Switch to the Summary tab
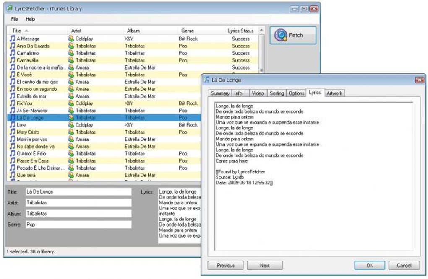This screenshot has width=428, height=279. [x=220, y=93]
